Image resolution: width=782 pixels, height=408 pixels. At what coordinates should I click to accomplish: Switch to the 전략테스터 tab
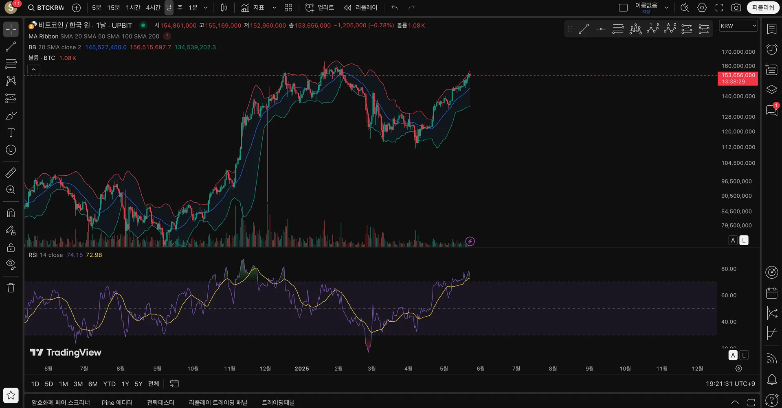point(160,402)
